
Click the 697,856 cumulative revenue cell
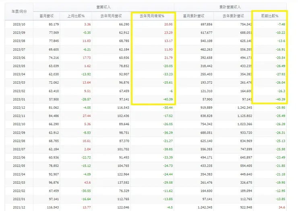[x=207, y=24]
